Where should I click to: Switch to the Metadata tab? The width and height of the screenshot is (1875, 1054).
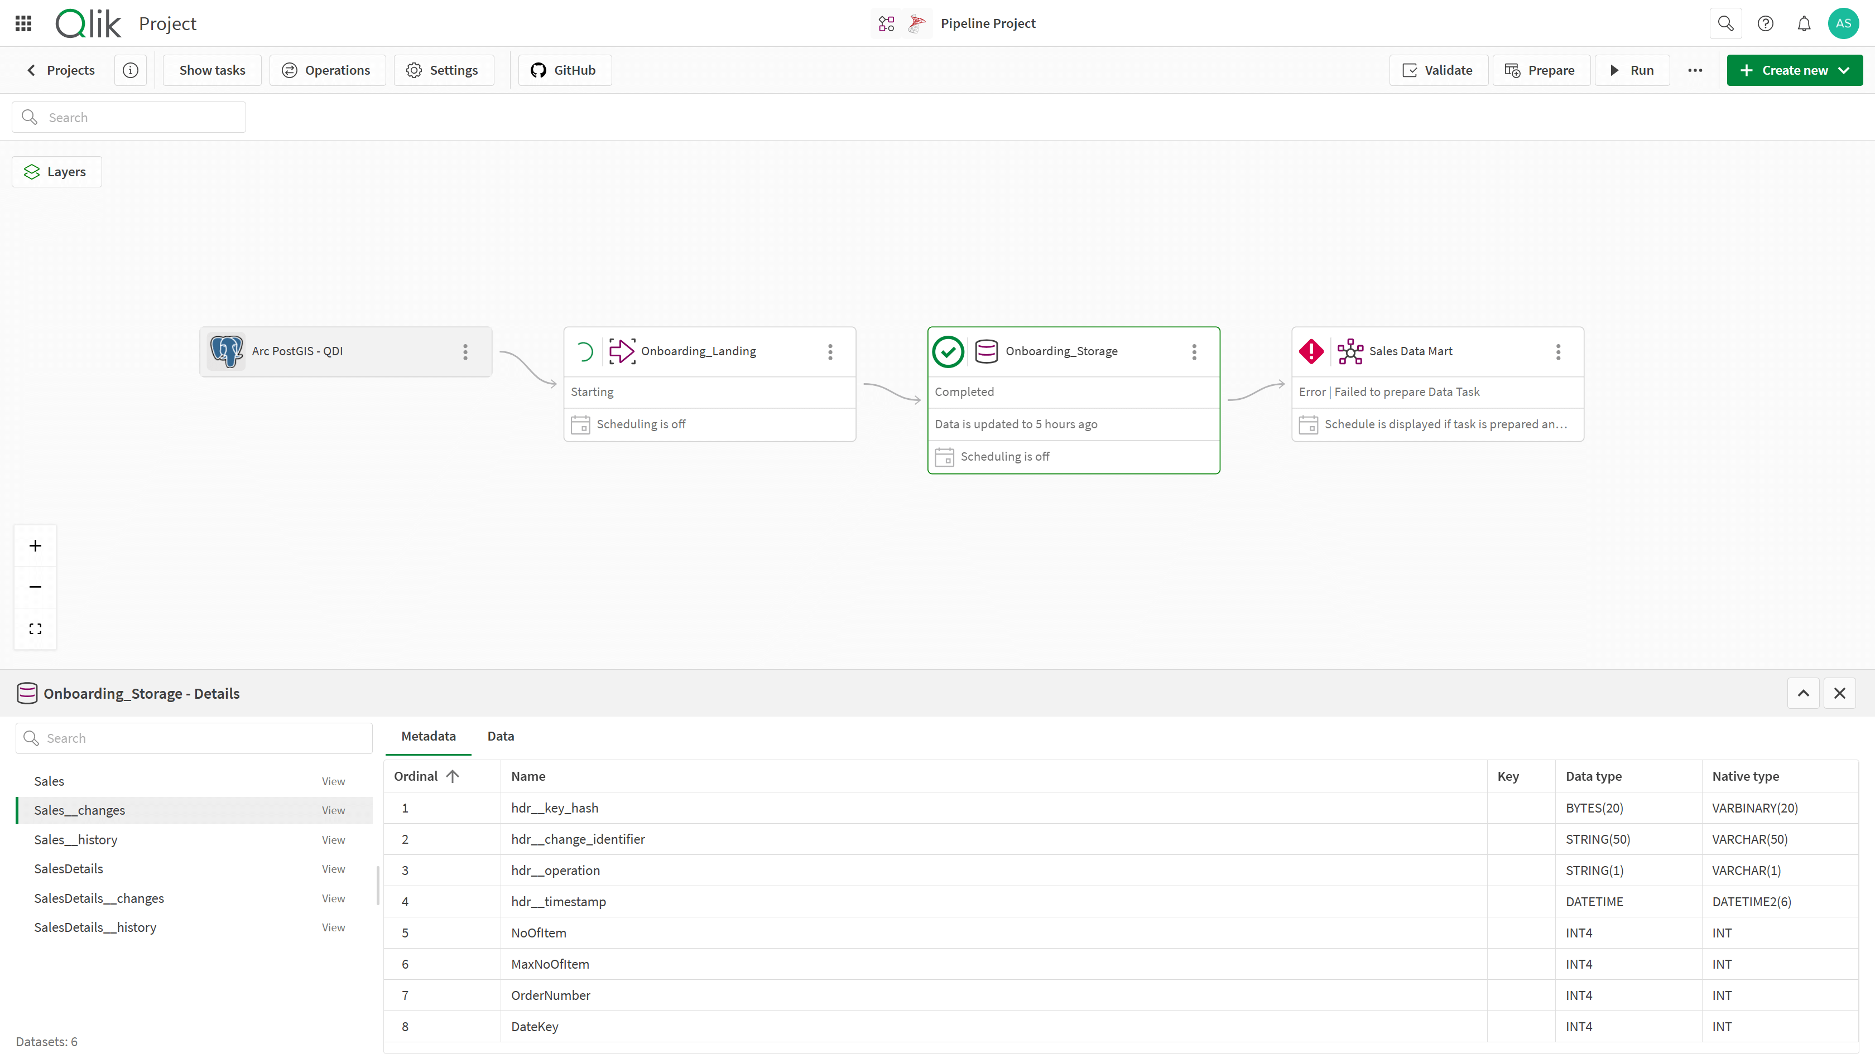click(x=428, y=736)
